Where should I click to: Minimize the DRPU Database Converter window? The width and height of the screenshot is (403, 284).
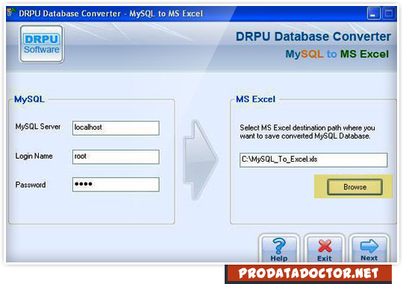(x=374, y=13)
